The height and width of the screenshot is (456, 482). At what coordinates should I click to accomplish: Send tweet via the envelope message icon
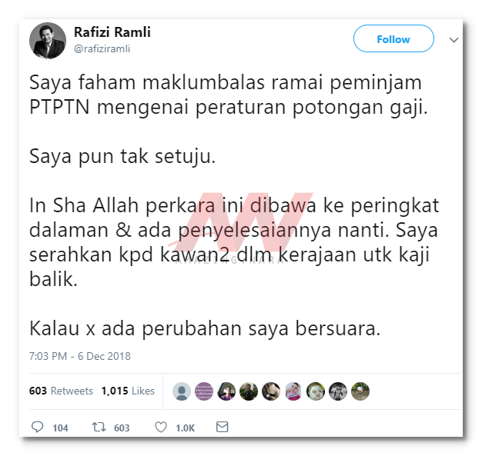coord(223,427)
